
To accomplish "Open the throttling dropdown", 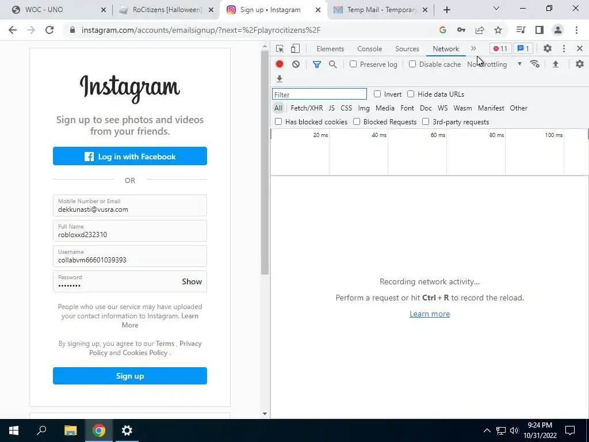I will click(494, 64).
